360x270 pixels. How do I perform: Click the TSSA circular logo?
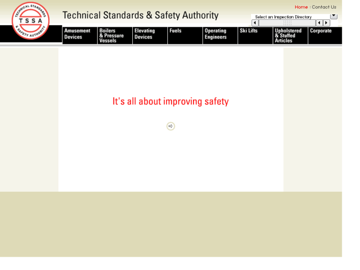[x=31, y=21]
